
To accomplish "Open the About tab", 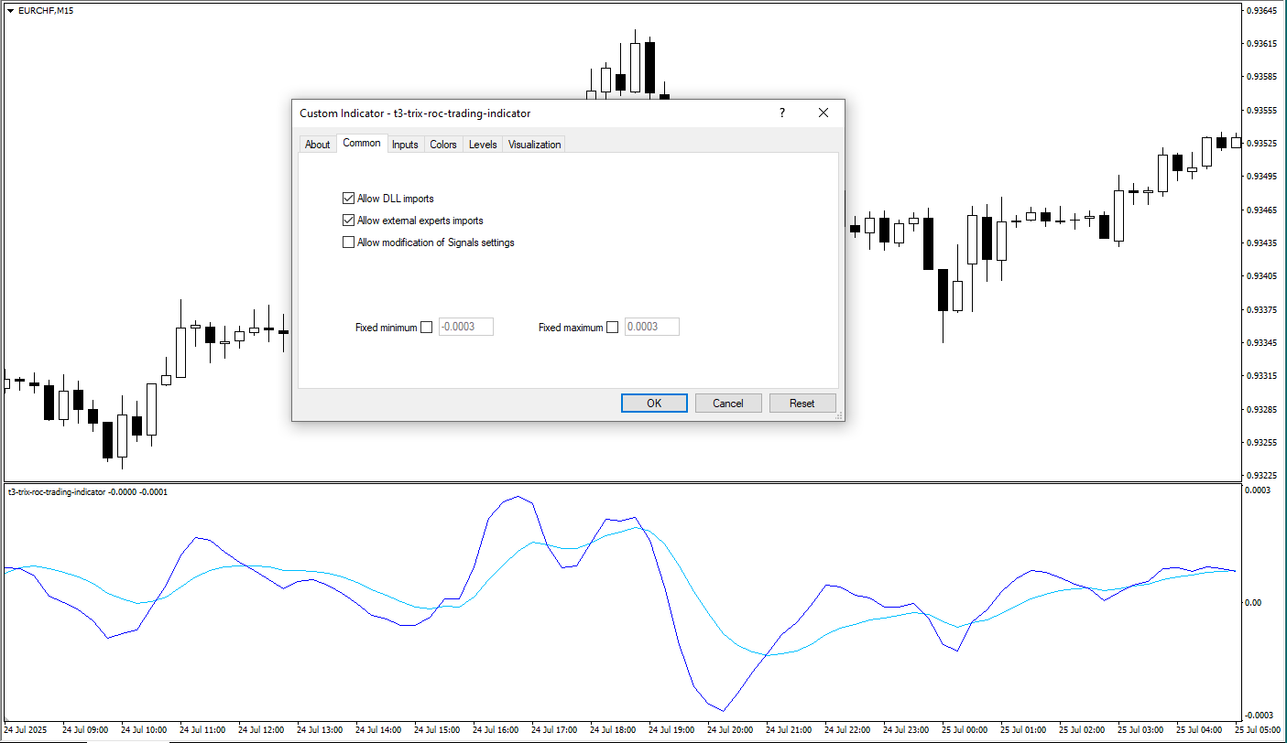I will tap(318, 145).
